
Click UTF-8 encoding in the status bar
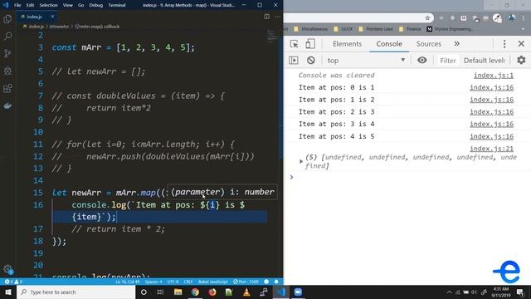pyautogui.click(x=173, y=282)
